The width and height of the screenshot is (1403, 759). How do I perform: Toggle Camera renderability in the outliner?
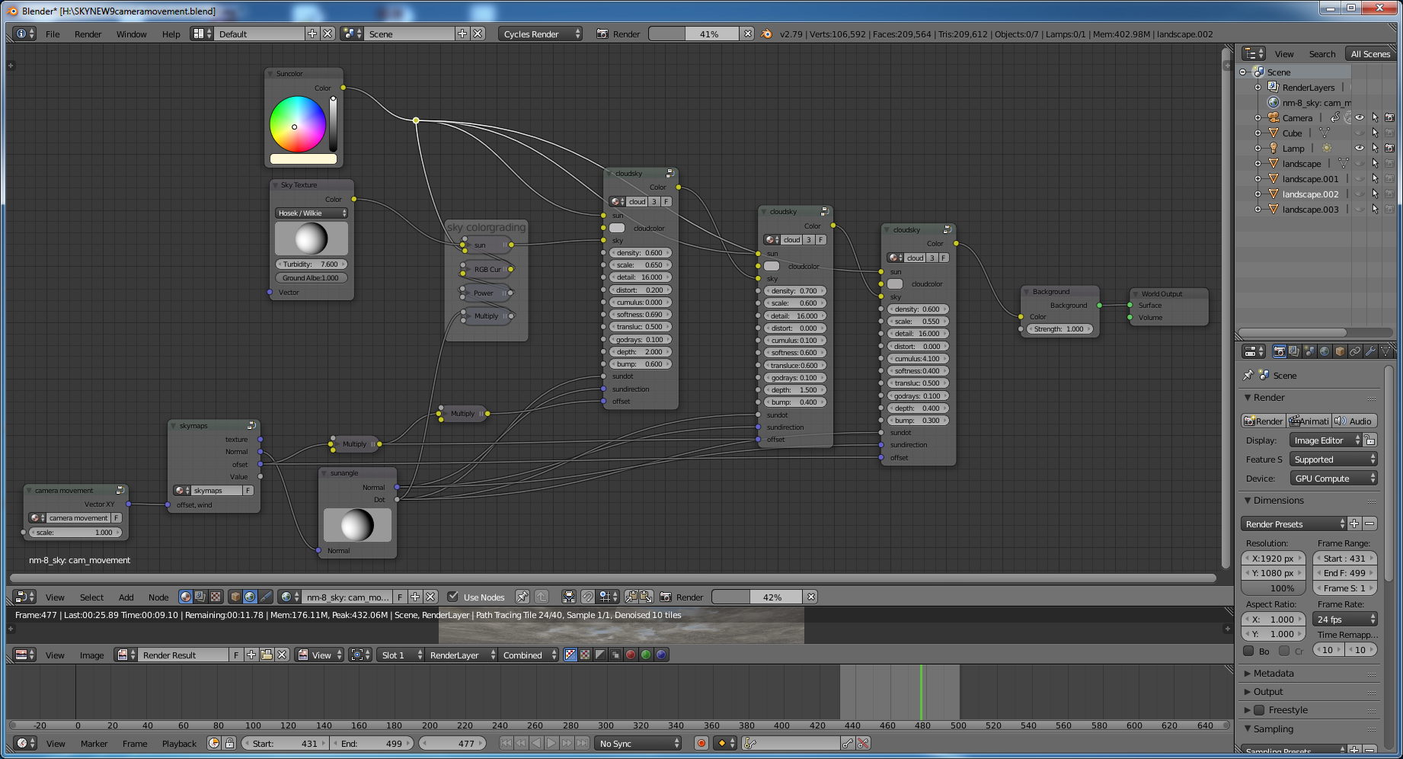tap(1389, 117)
